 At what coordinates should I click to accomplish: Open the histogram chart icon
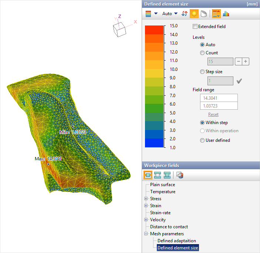226,14
